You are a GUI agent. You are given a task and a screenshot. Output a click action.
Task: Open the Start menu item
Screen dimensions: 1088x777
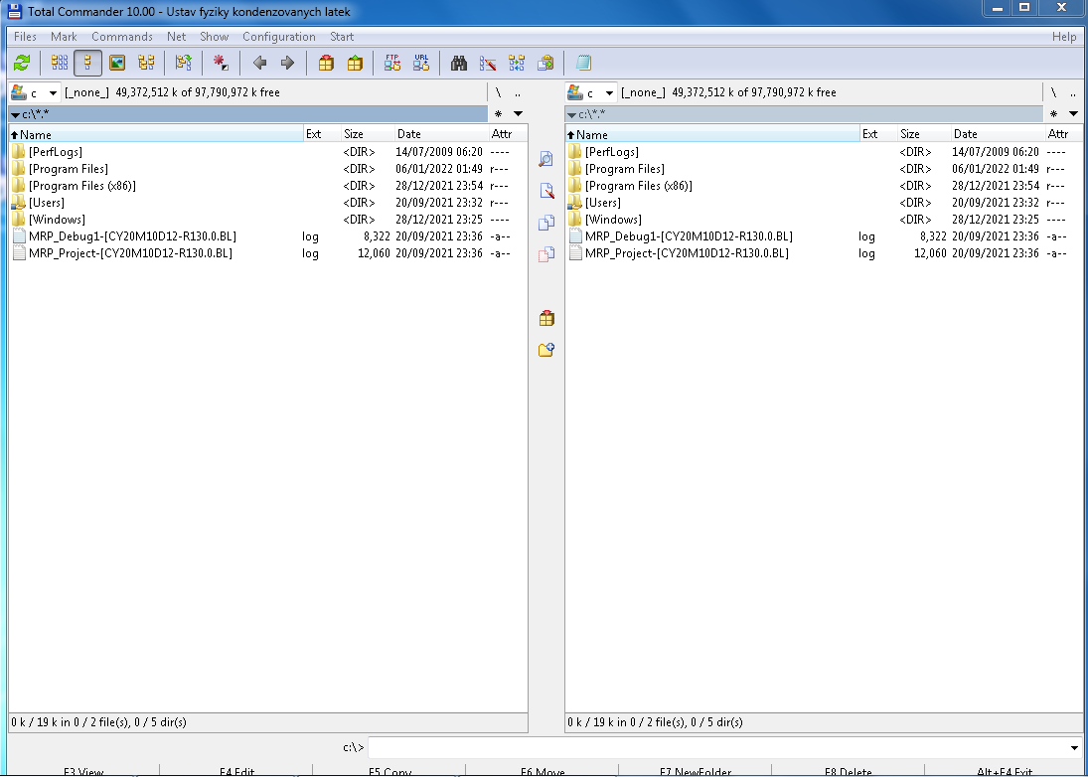click(342, 37)
